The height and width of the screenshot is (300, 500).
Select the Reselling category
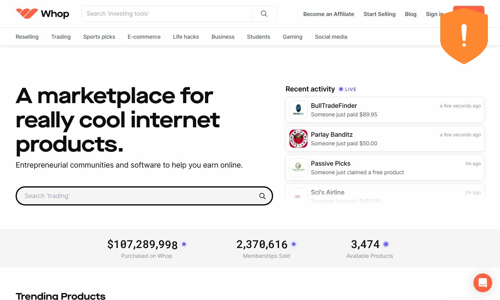[x=27, y=37]
